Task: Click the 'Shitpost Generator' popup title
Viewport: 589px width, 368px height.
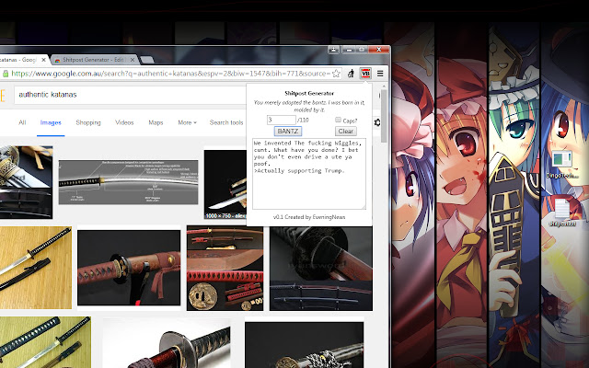Action: (x=309, y=93)
